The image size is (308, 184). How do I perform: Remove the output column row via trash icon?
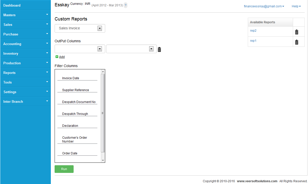click(159, 50)
